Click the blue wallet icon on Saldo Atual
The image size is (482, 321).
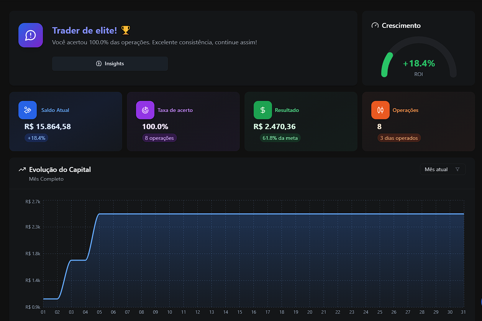coord(27,110)
